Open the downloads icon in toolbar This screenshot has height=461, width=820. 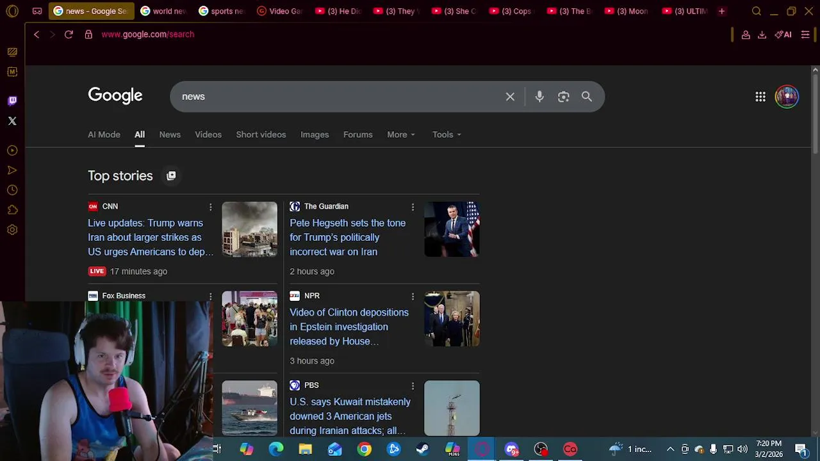(762, 35)
